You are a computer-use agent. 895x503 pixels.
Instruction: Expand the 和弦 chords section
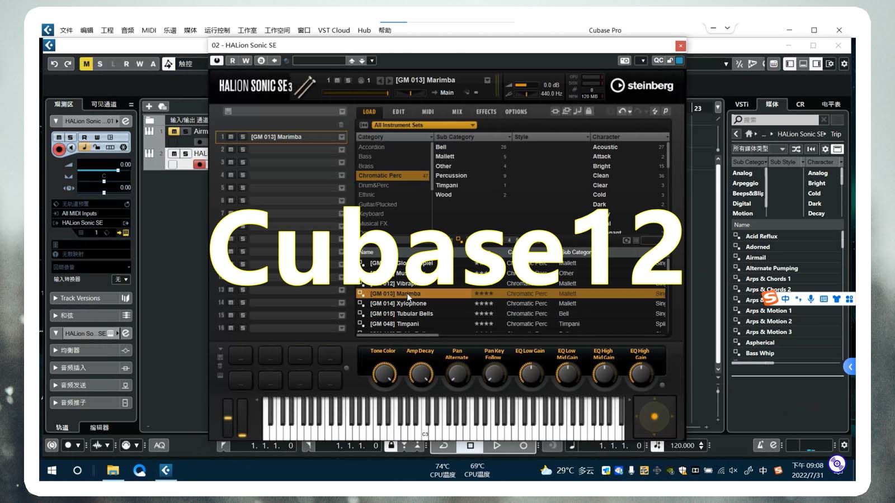(55, 316)
